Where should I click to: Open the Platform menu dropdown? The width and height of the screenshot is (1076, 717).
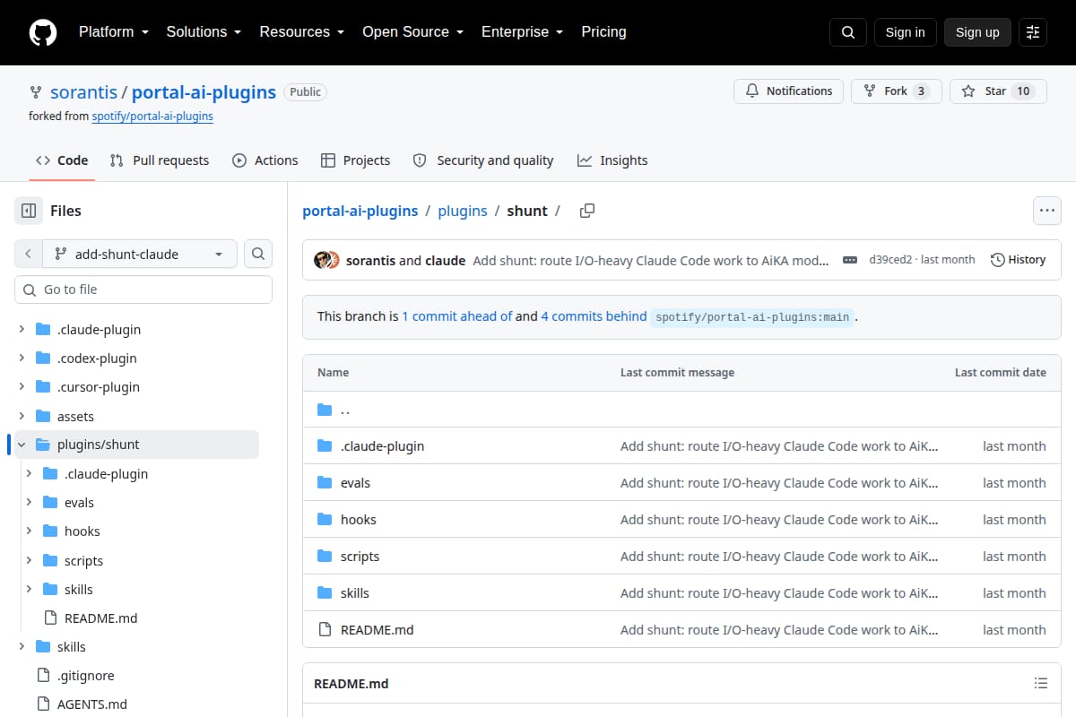(112, 31)
